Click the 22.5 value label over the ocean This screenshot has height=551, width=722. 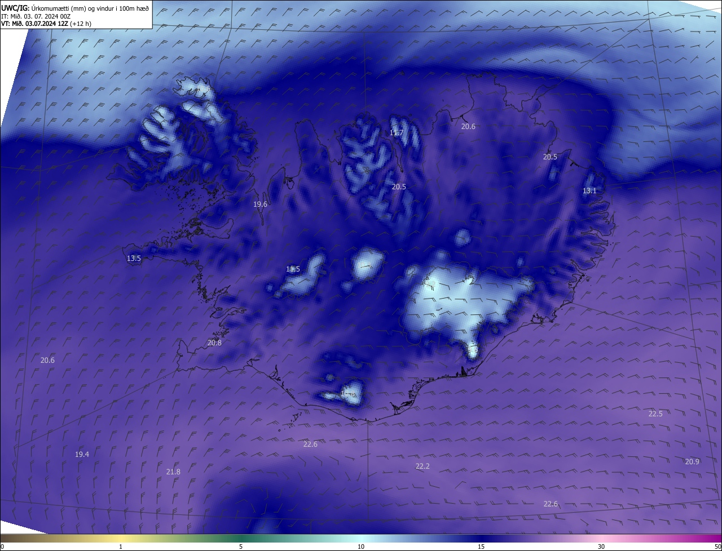point(655,414)
